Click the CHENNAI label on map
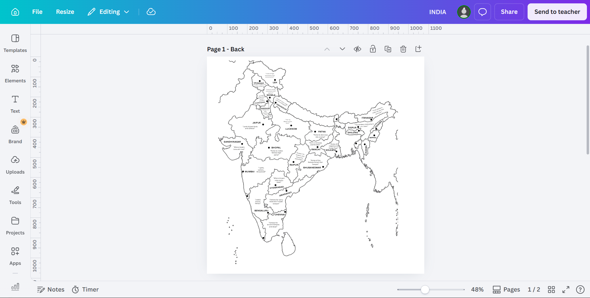 280,215
